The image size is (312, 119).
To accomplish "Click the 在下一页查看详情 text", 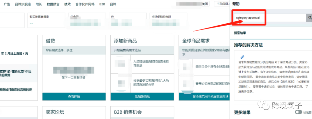I will pos(74,77).
